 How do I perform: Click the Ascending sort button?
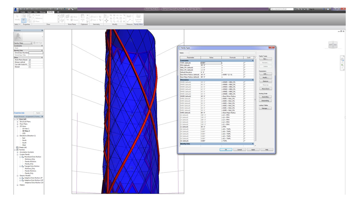(x=265, y=97)
